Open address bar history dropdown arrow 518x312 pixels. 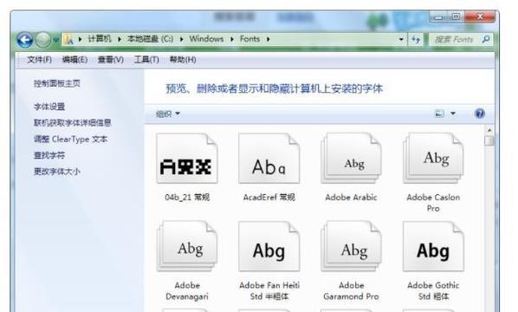(x=401, y=39)
